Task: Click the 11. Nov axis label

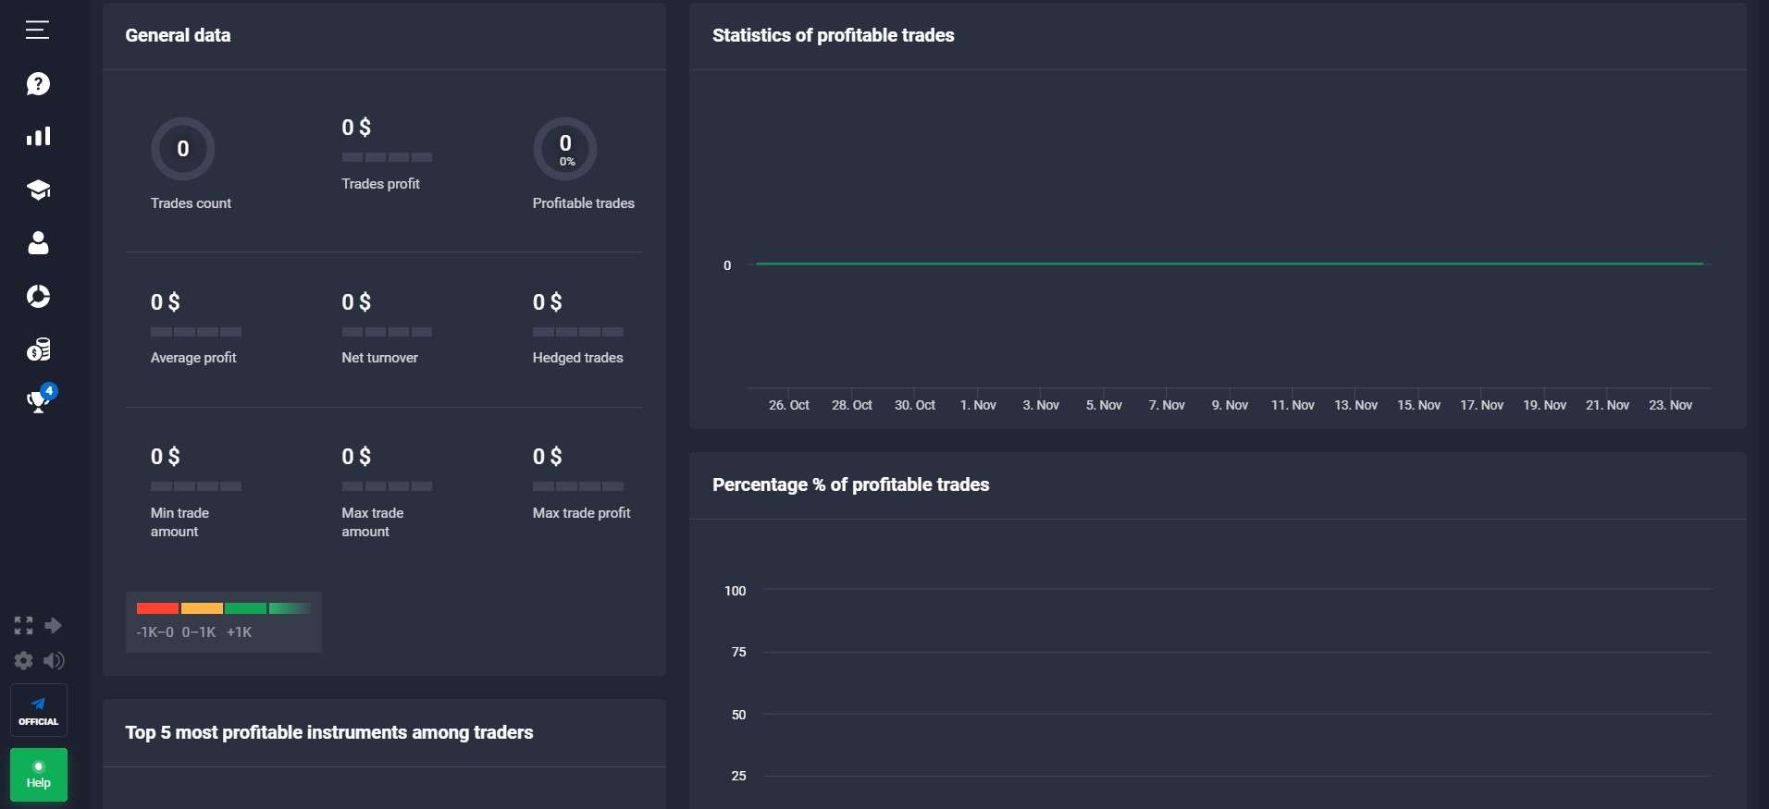Action: point(1293,405)
